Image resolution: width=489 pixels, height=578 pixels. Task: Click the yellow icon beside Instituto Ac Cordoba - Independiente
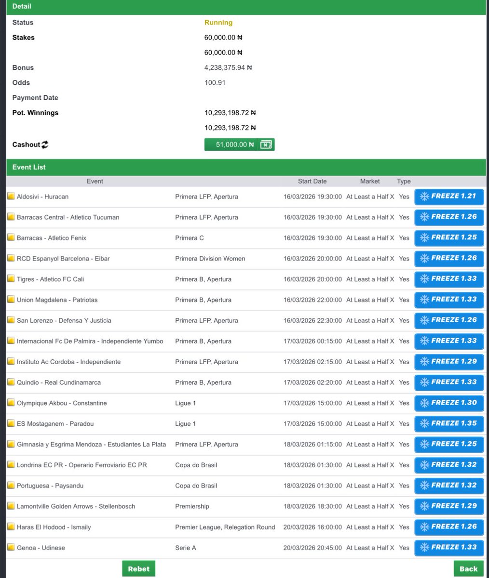(x=11, y=362)
